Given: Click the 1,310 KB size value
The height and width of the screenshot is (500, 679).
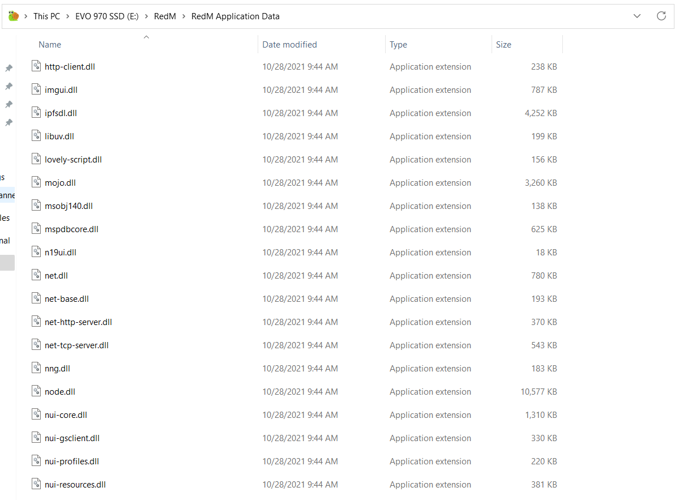Looking at the screenshot, I should pyautogui.click(x=541, y=415).
